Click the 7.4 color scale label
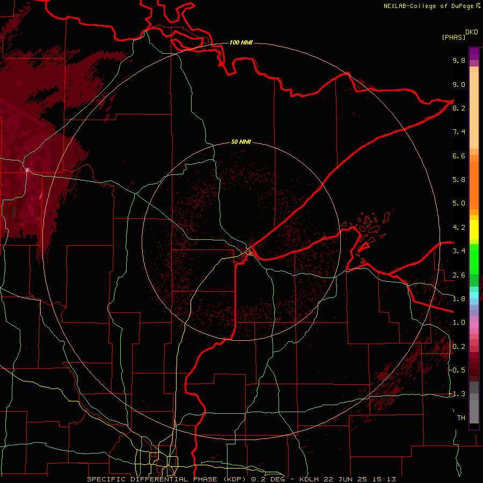 459,132
